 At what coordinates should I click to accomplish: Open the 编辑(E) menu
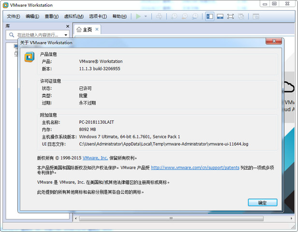tap(32, 16)
